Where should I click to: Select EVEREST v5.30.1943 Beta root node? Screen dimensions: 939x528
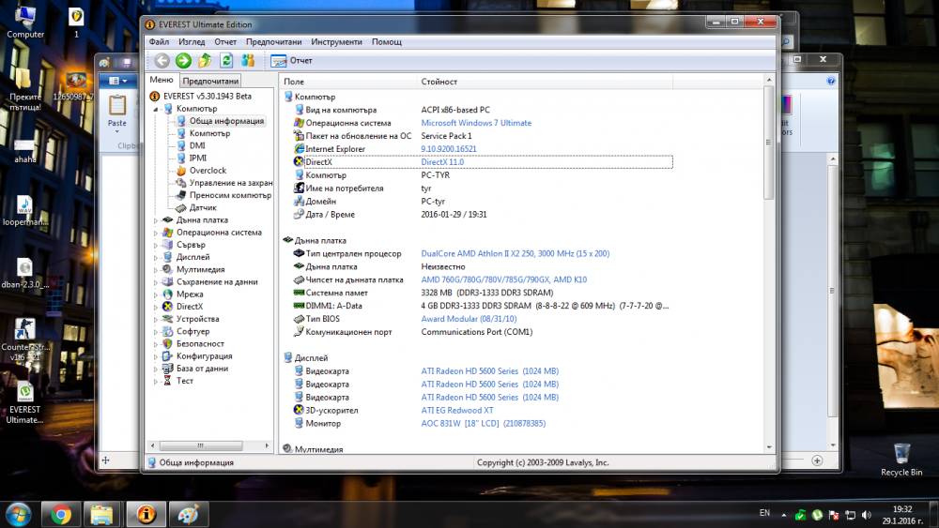pos(208,96)
